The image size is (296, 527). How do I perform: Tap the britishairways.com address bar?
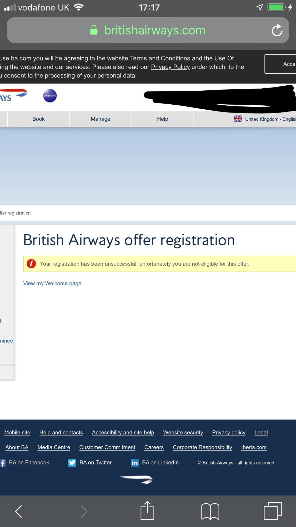(x=148, y=30)
